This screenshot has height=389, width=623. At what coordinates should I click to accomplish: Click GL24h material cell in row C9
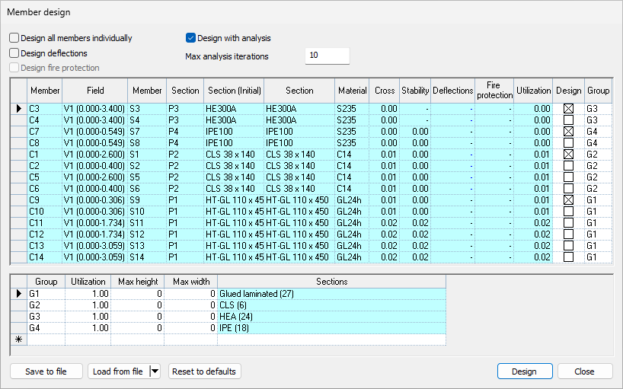point(352,199)
